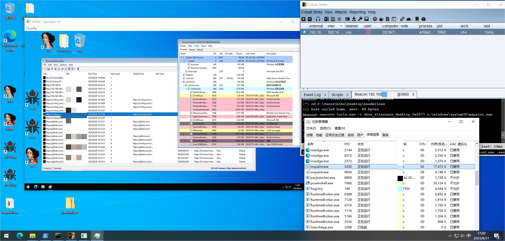Open Listeners via the headphones icon

click(318, 19)
